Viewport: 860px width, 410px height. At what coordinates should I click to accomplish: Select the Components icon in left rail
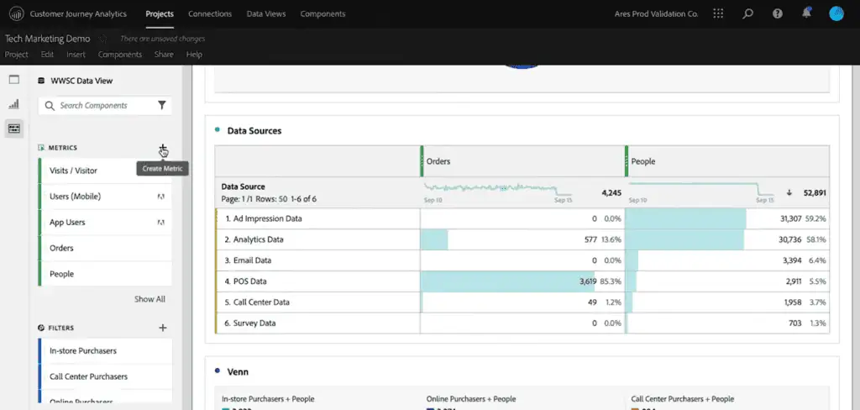pyautogui.click(x=14, y=129)
